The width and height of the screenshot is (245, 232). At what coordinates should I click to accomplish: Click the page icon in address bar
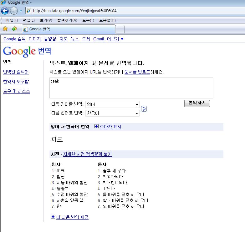coord(28,11)
